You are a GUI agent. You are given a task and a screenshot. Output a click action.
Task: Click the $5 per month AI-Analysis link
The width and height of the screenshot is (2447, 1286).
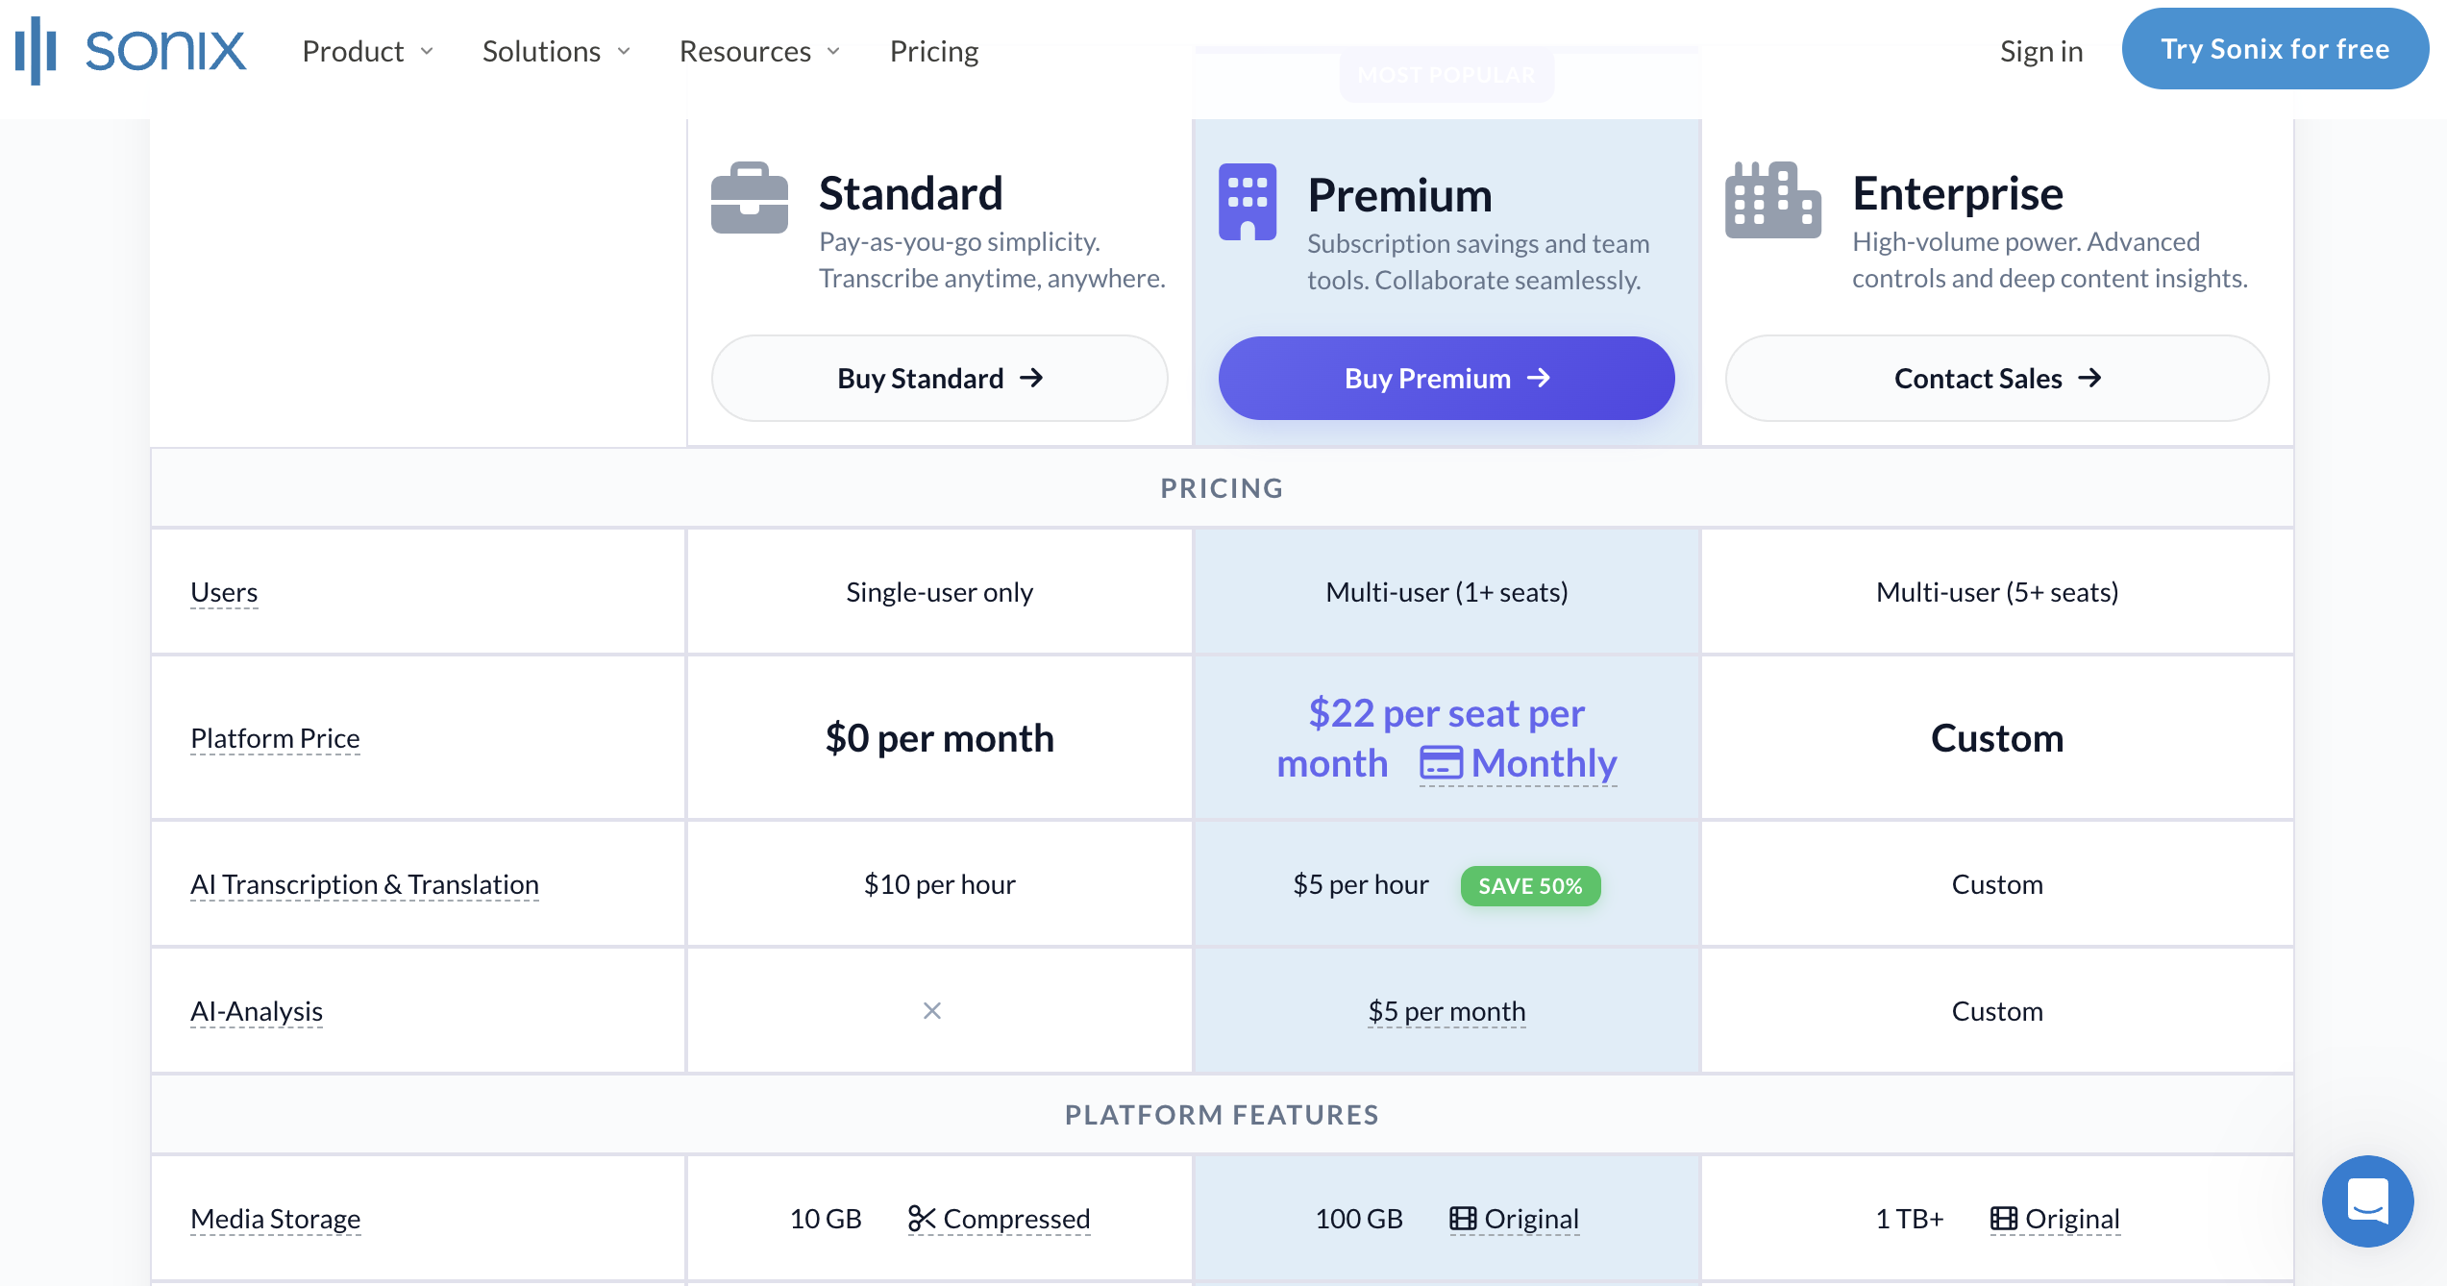[1446, 1010]
